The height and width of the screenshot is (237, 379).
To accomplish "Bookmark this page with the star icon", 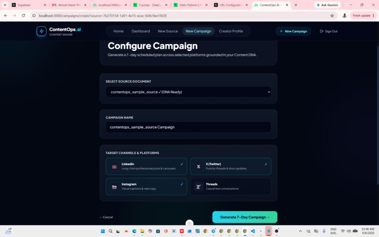I will coord(332,16).
